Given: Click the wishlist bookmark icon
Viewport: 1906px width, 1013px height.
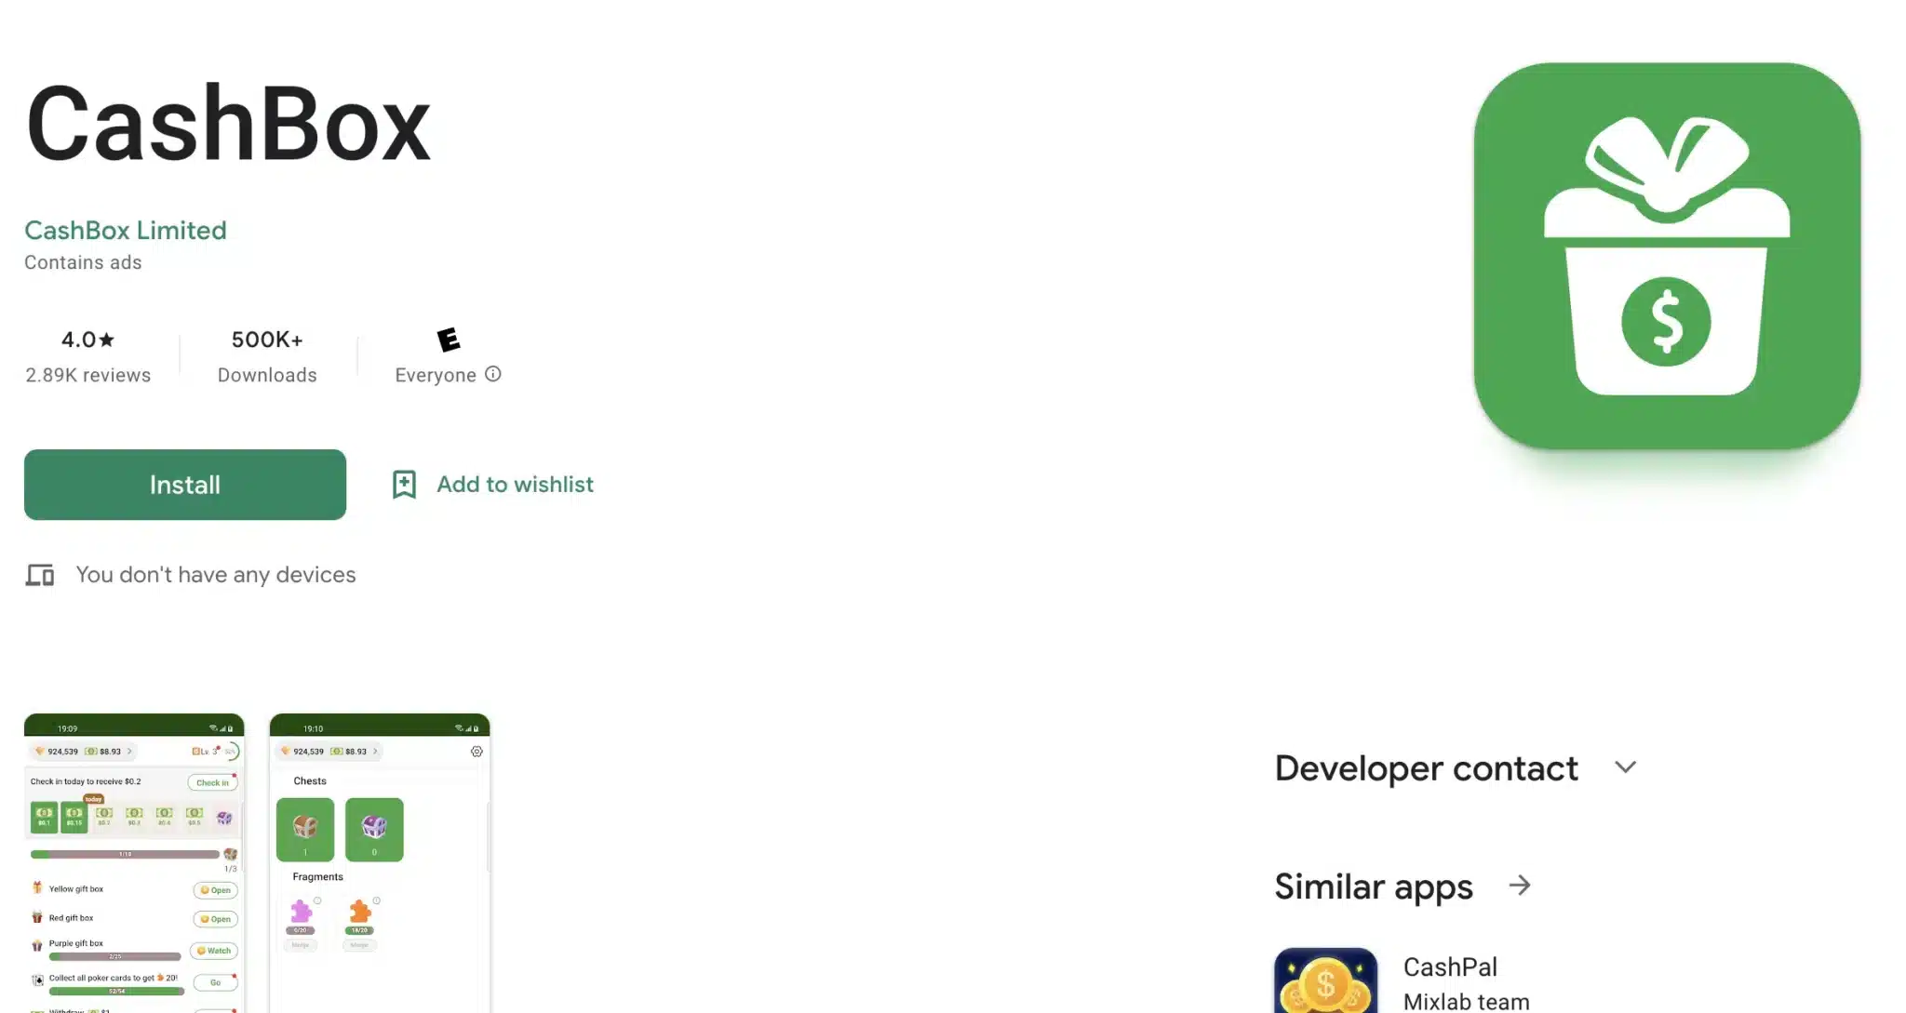Looking at the screenshot, I should (404, 485).
